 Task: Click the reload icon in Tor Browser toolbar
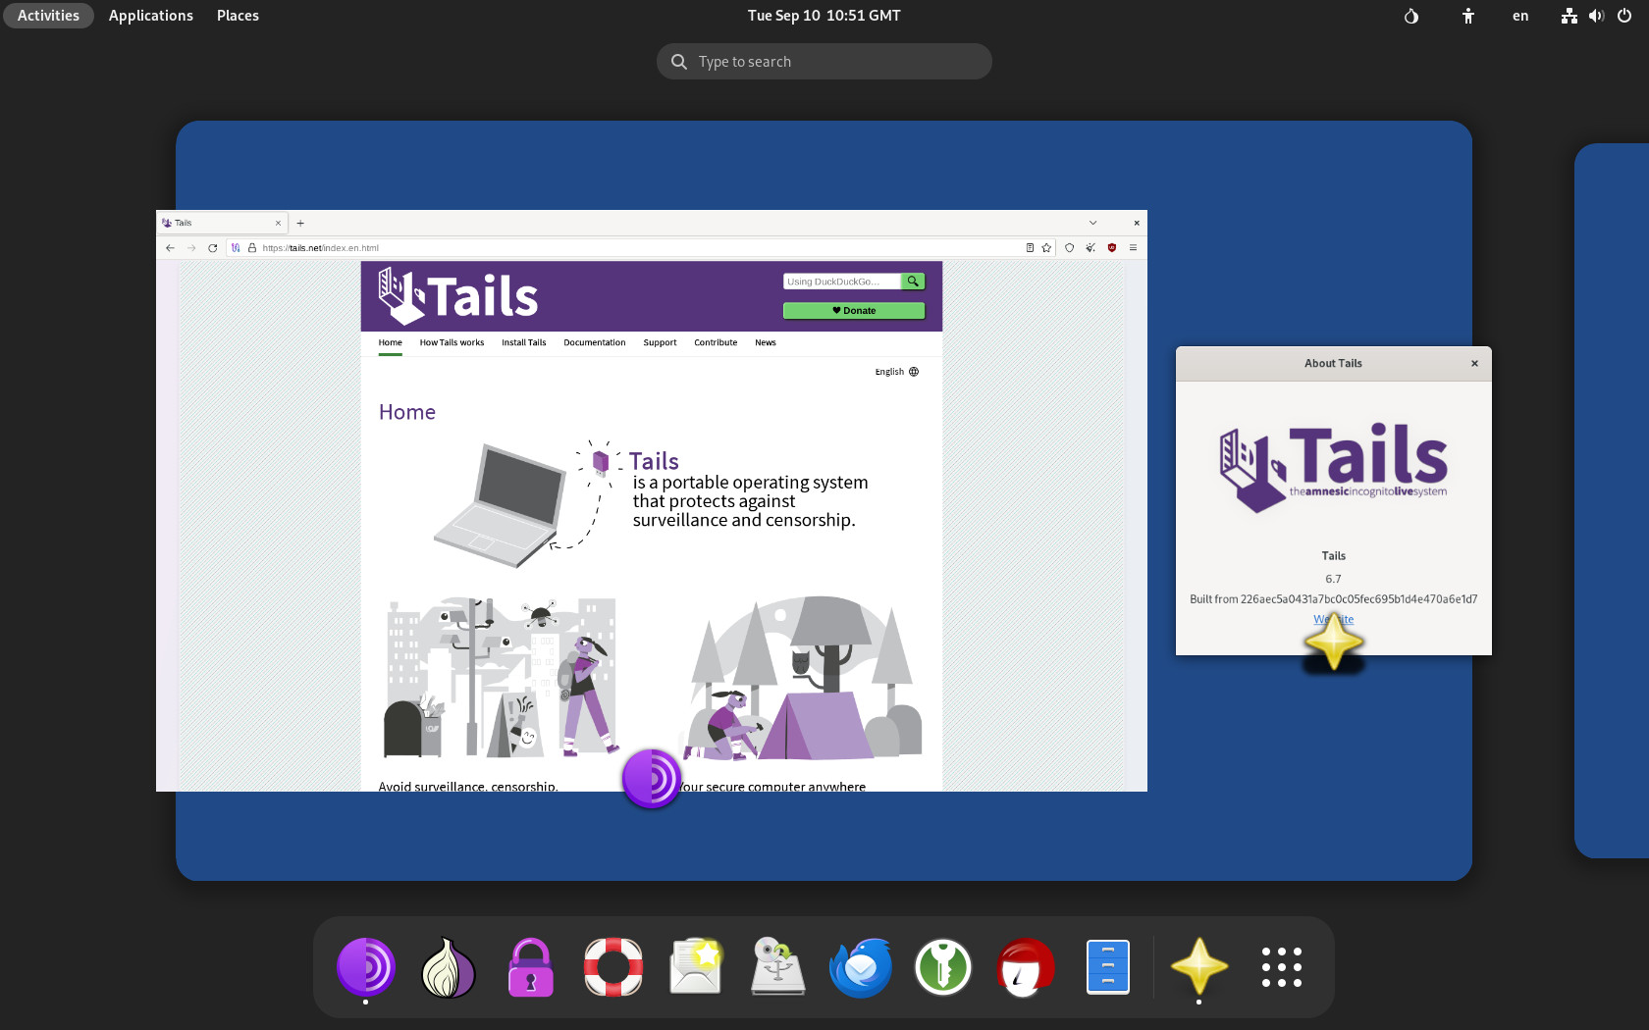pos(213,248)
